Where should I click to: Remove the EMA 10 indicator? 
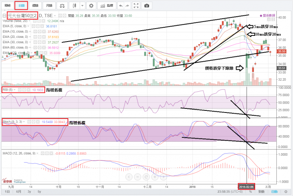coord(44,32)
